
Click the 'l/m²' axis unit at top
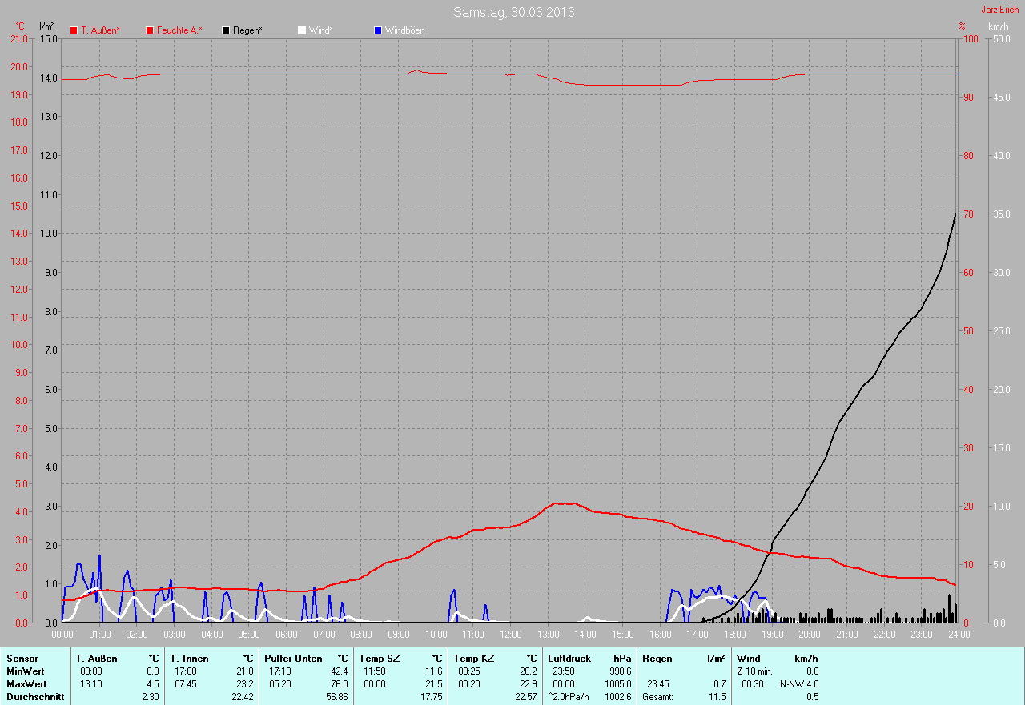(46, 26)
